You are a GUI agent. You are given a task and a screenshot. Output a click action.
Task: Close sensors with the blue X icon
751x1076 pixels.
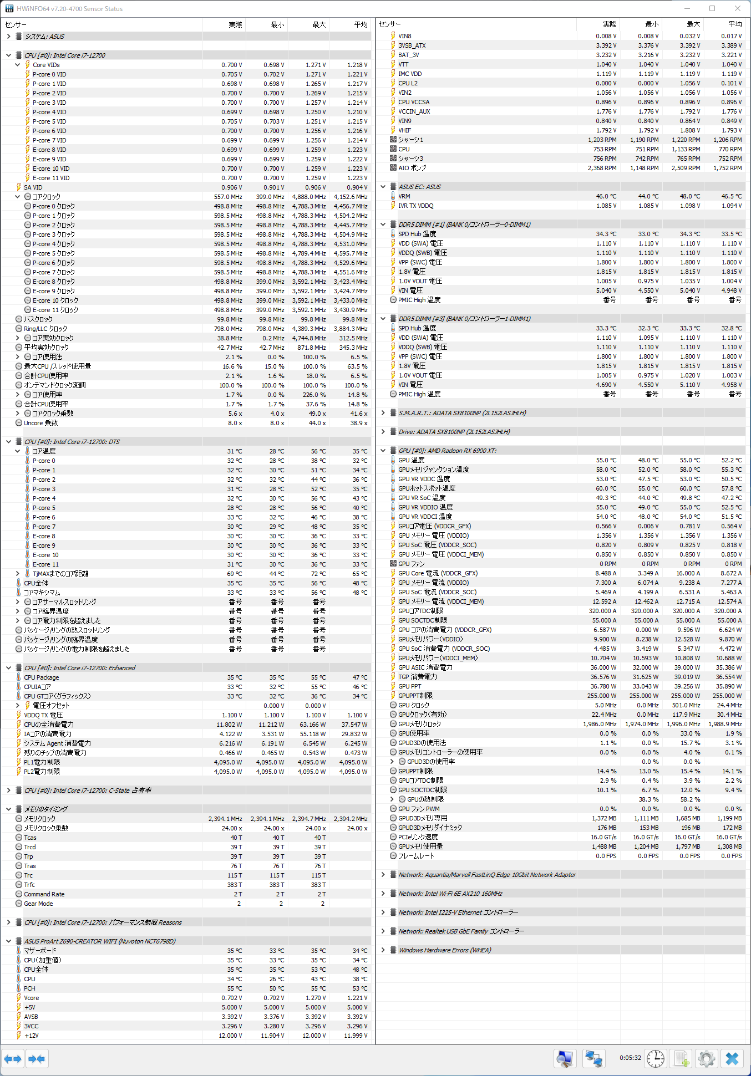tap(732, 1059)
